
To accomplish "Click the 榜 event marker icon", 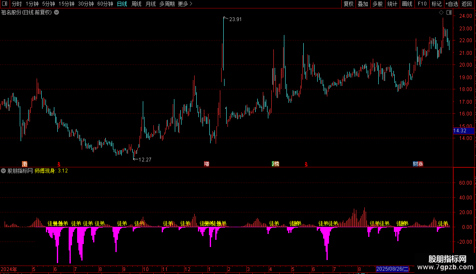I will (x=276, y=164).
